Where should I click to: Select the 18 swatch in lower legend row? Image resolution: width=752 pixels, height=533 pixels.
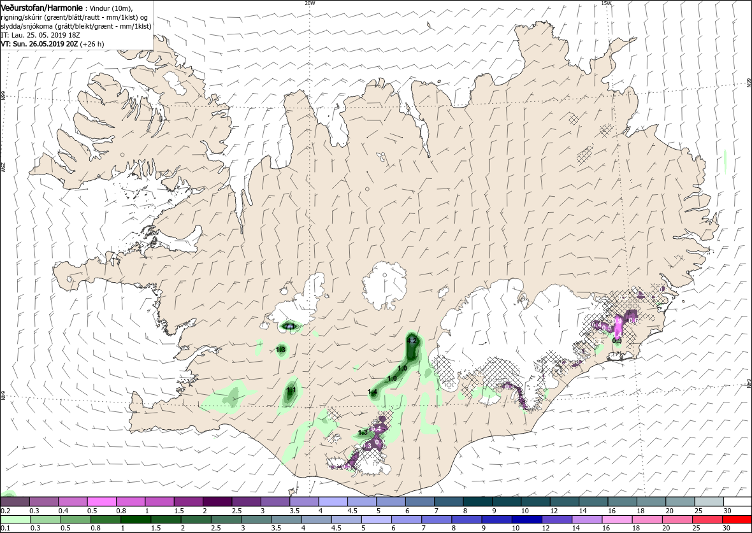pos(646,520)
